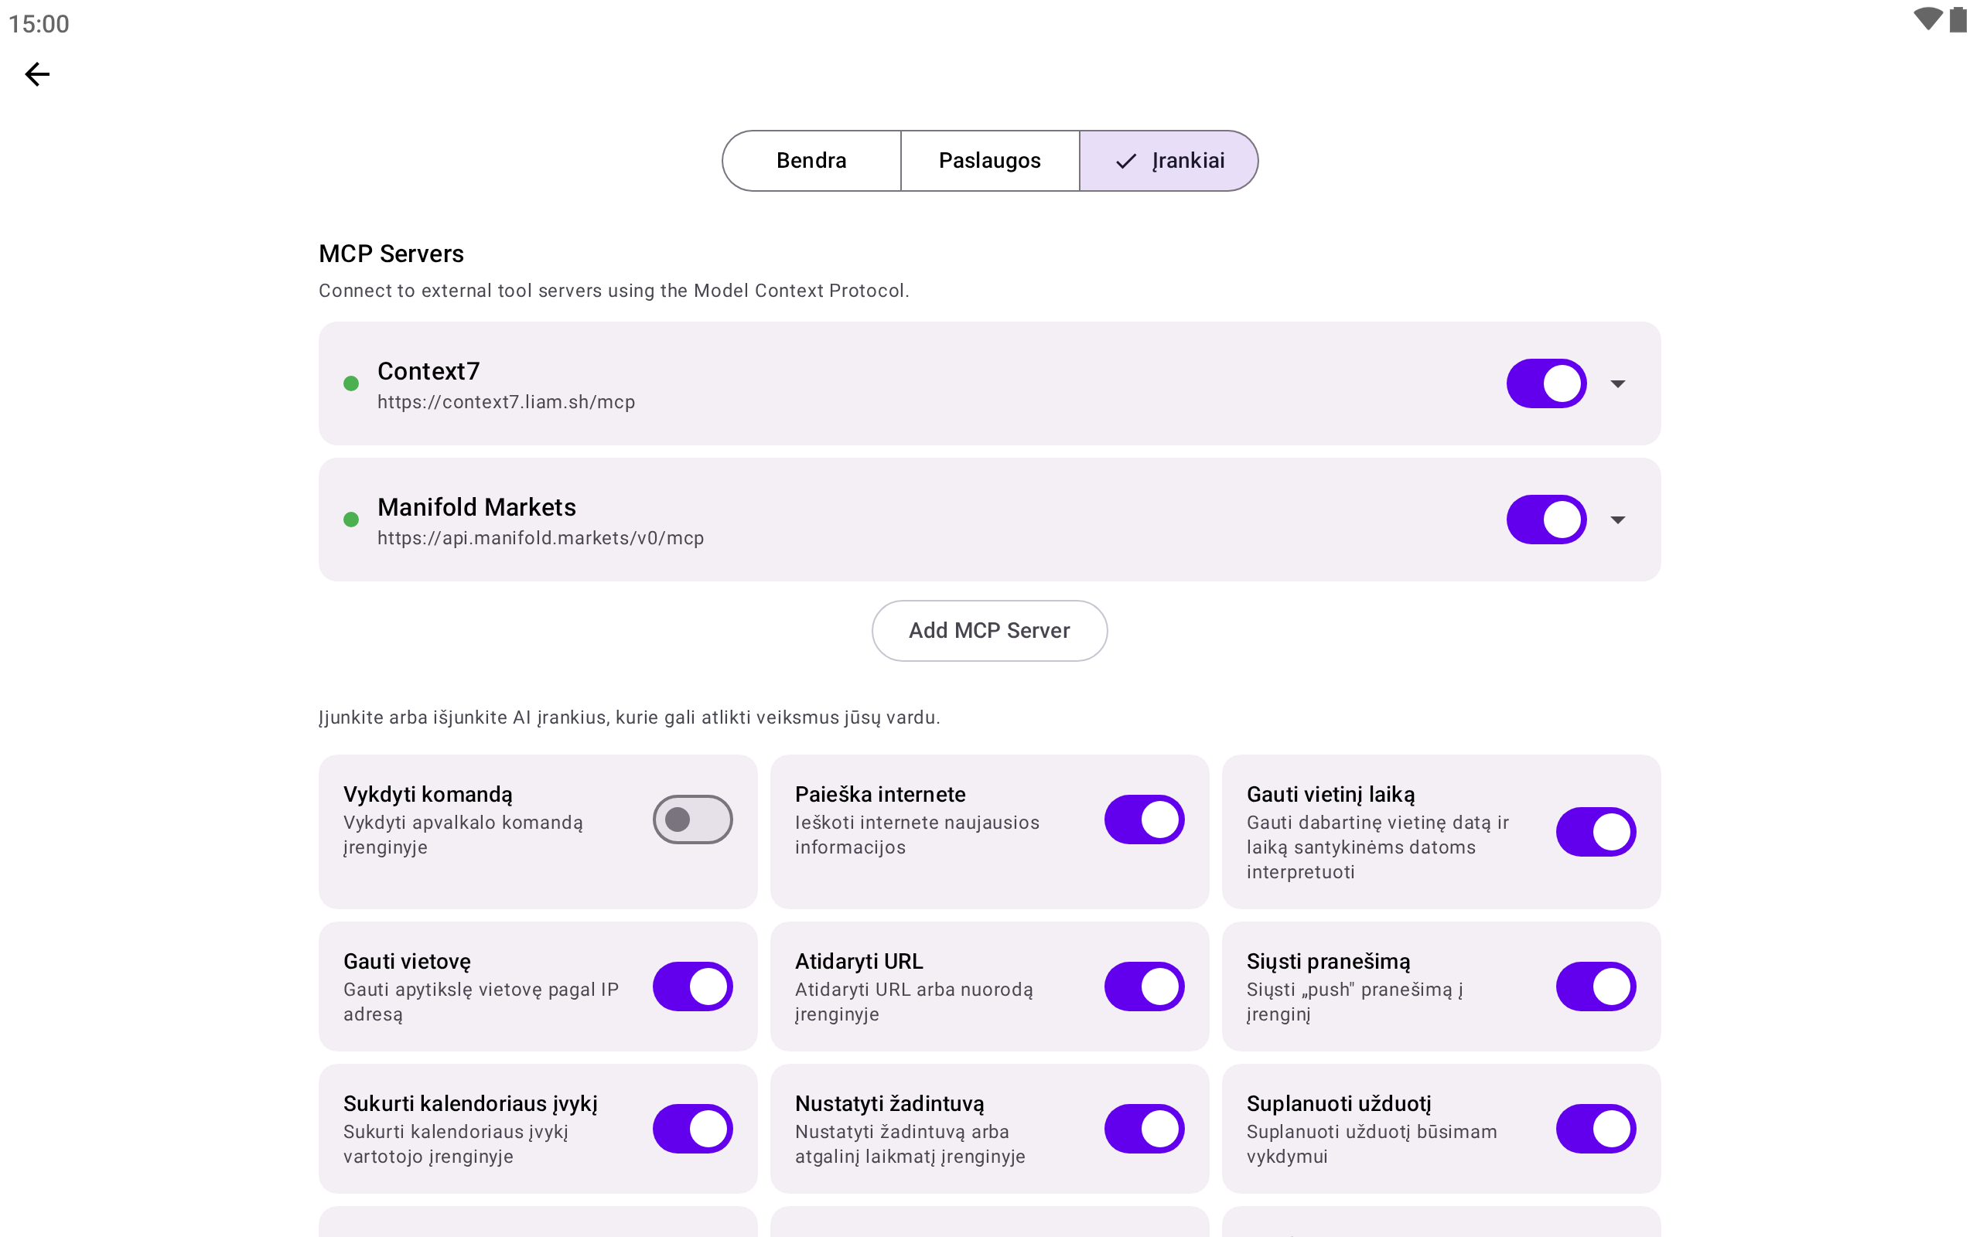Screen dimensions: 1980x1237
Task: Toggle the Atidaryti URL switch
Action: [x=1144, y=986]
